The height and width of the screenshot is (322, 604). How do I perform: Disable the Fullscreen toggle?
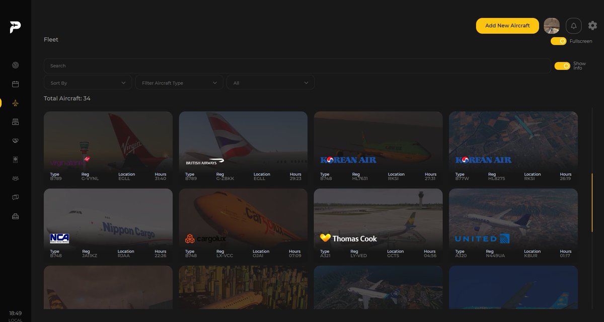click(x=558, y=42)
